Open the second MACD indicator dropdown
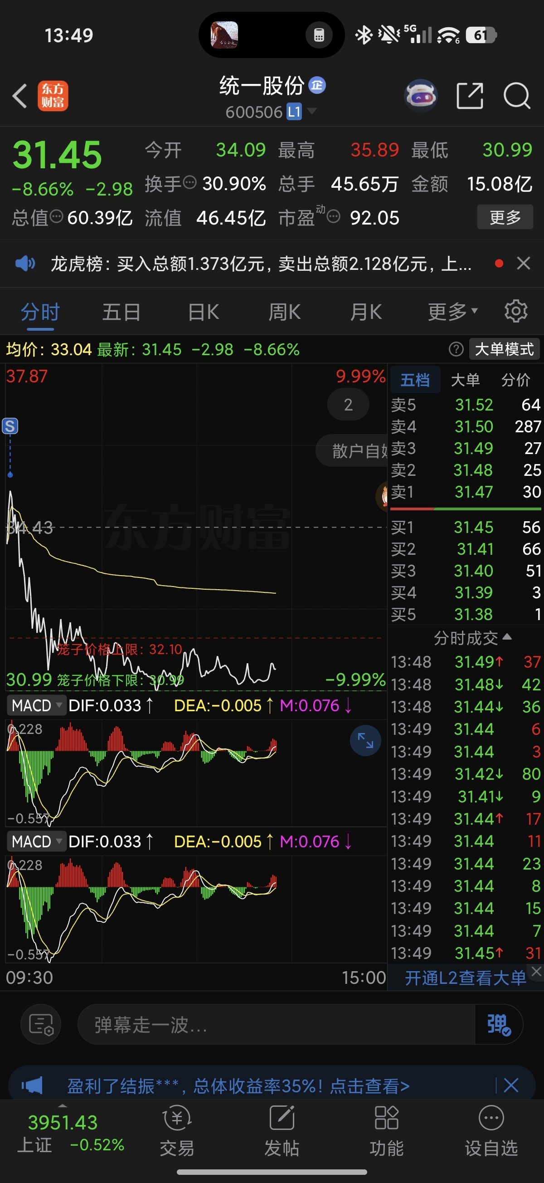The height and width of the screenshot is (1183, 544). [x=36, y=841]
